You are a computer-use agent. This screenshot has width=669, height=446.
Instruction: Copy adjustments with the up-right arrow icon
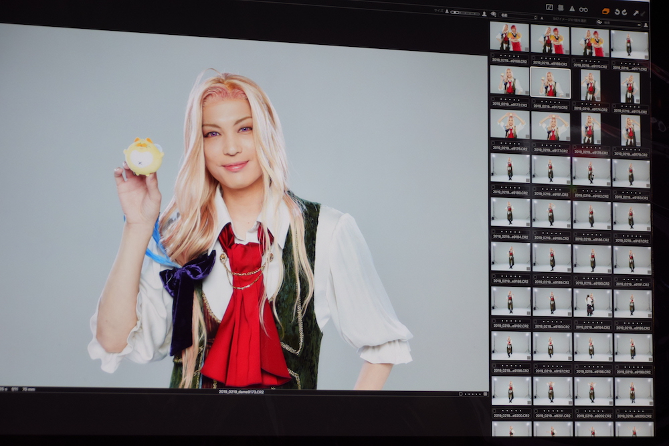pos(636,13)
